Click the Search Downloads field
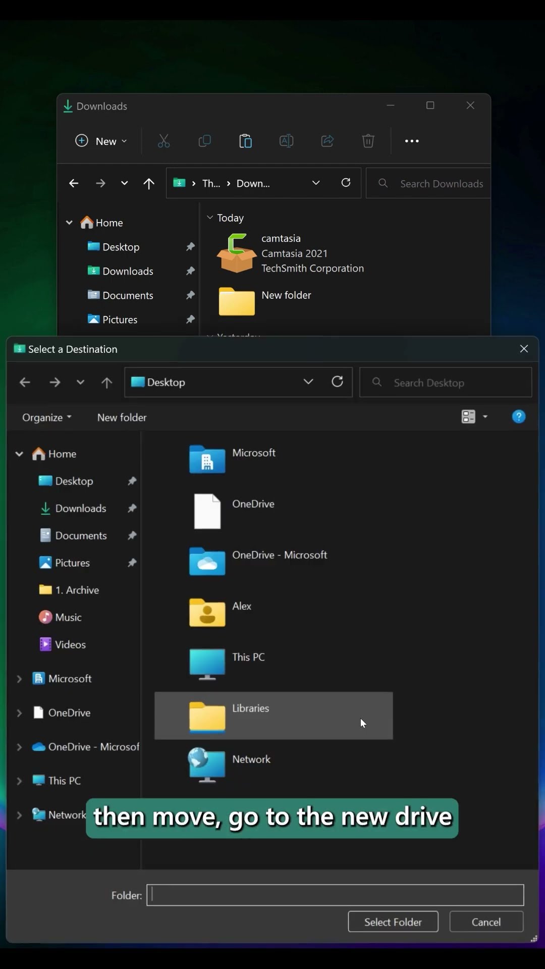The height and width of the screenshot is (969, 545). click(428, 183)
